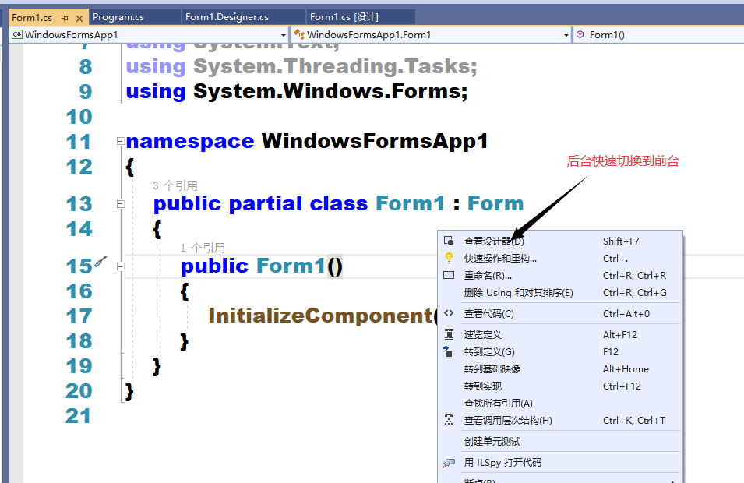The image size is (744, 483).
Task: Select 重命名(R)... in context menu
Action: point(560,275)
